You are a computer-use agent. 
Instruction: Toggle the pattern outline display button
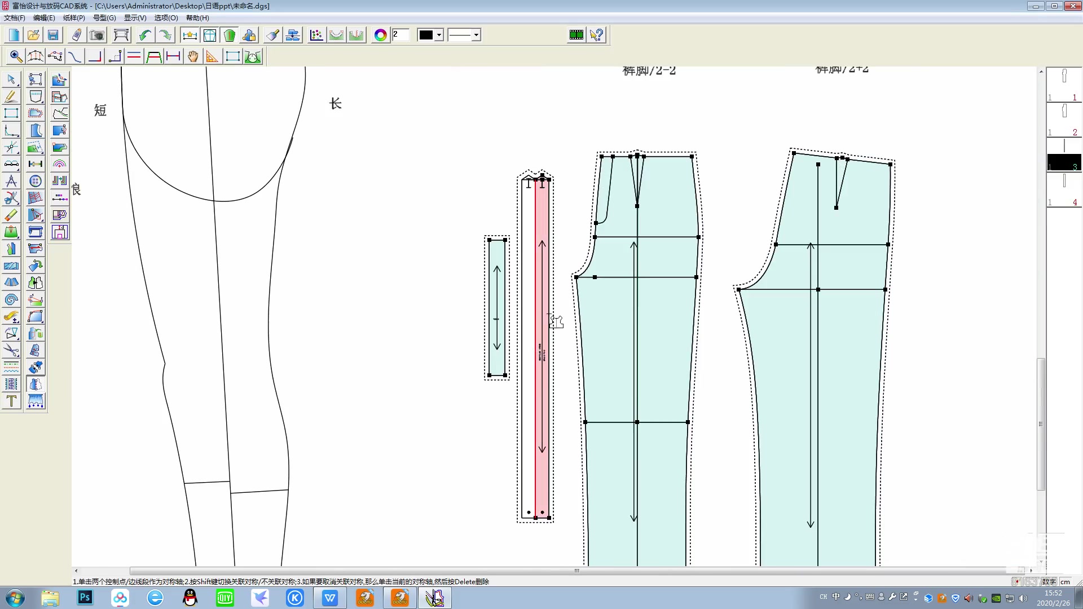pyautogui.click(x=210, y=35)
